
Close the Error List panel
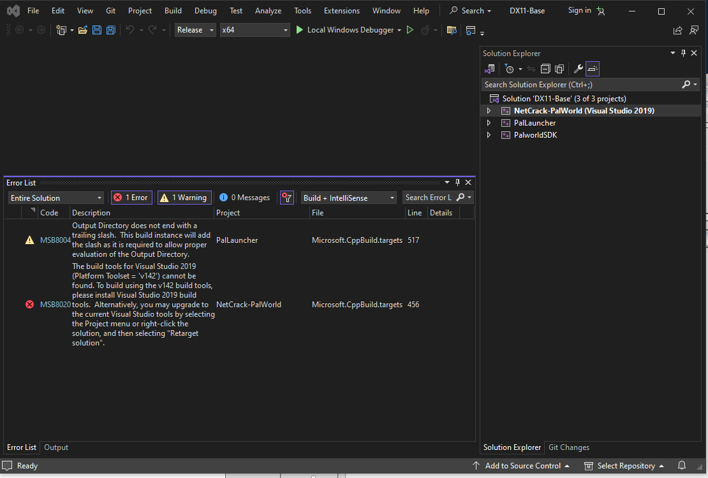click(x=468, y=182)
